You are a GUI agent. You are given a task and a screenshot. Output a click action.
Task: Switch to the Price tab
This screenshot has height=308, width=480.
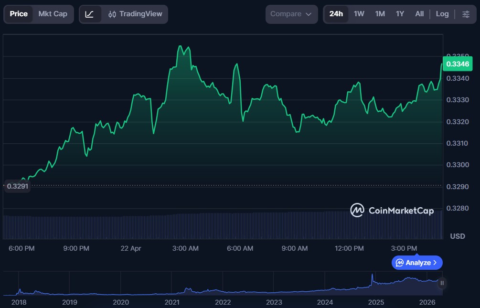pos(19,14)
